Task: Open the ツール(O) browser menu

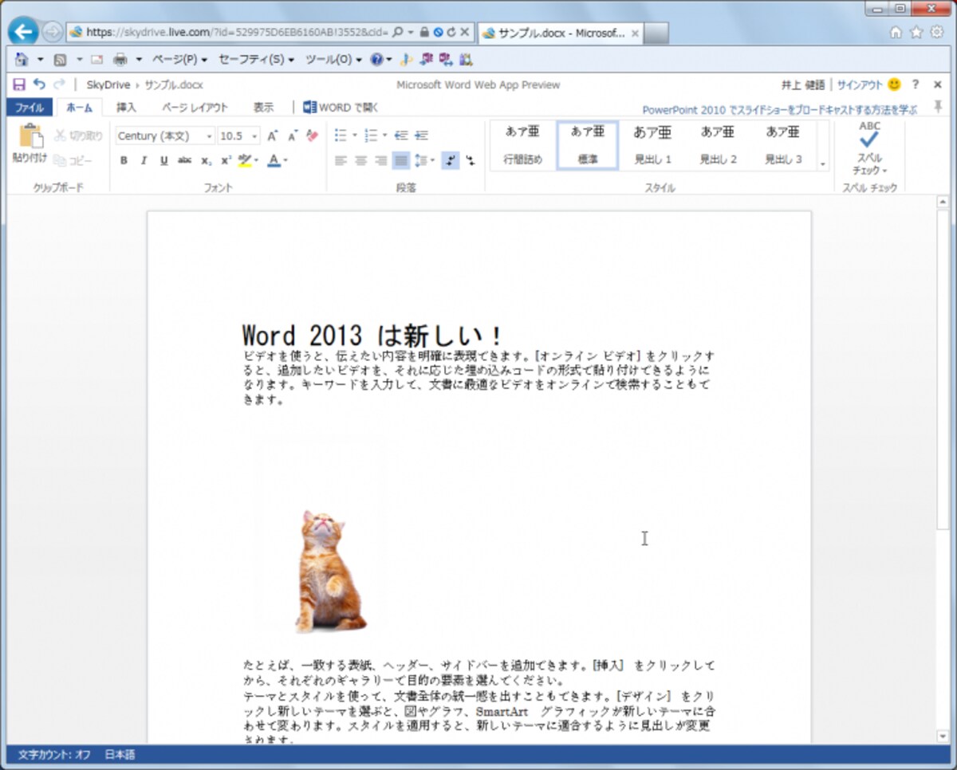Action: (x=333, y=59)
